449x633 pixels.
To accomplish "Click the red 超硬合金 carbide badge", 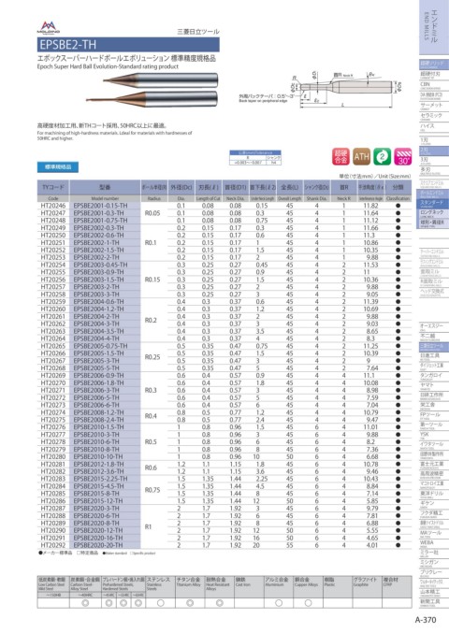I will [340, 157].
